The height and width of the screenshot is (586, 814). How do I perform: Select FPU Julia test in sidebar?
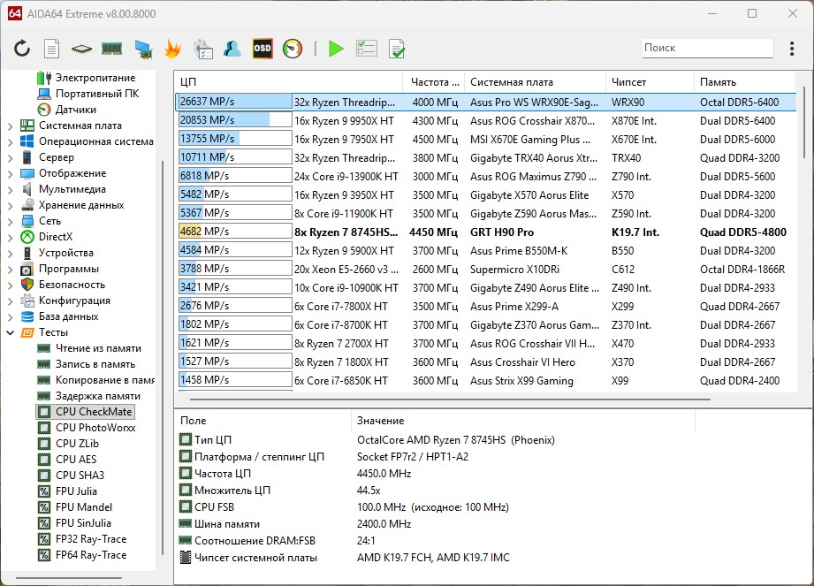click(x=76, y=491)
